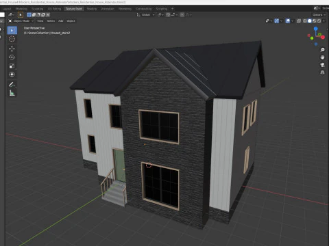Toggle X-ray view icon
This screenshot has height=246, width=329.
(299, 20)
